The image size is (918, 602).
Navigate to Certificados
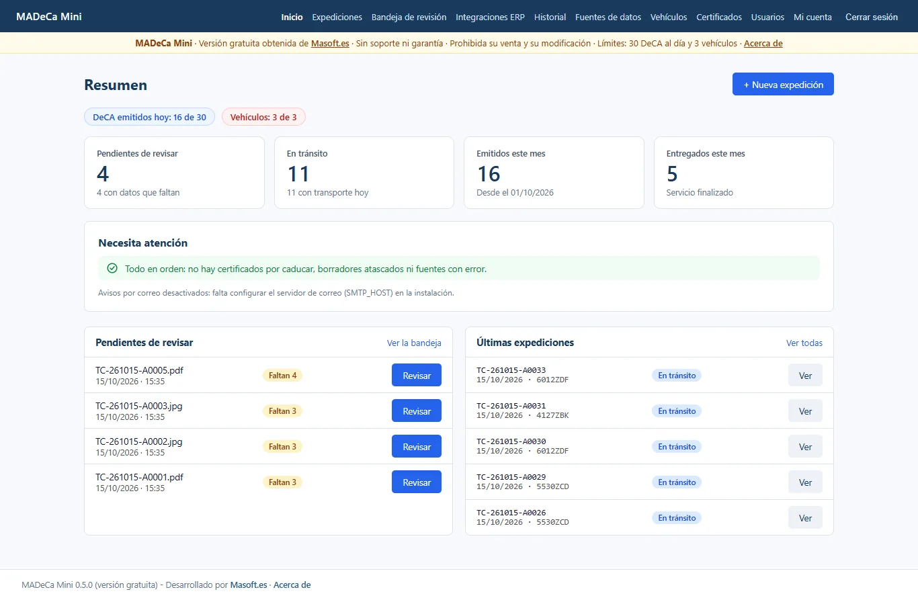coord(719,17)
